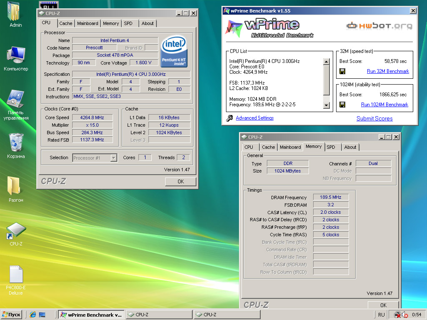Image resolution: width=427 pixels, height=320 pixels.
Task: Close the wPrime Benchmark window
Action: (413, 10)
